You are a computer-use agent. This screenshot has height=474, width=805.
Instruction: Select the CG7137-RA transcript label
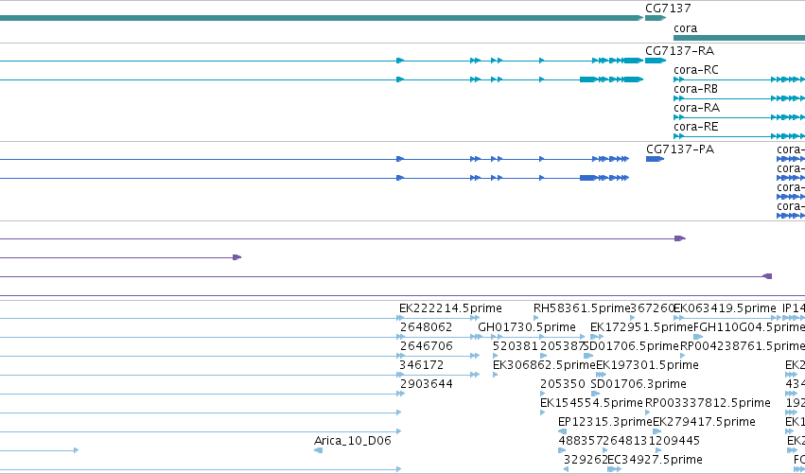(679, 51)
